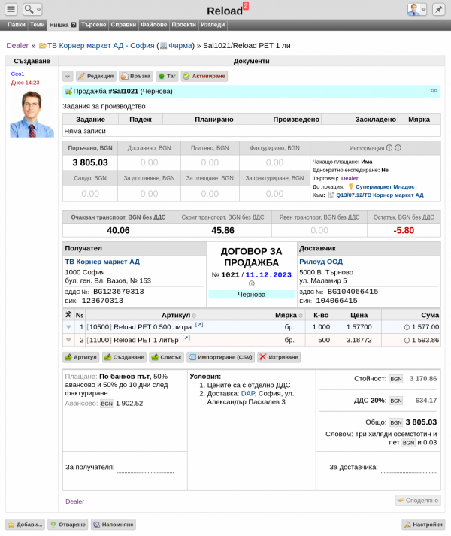Click first info icon beside Информация
The height and width of the screenshot is (536, 451).
[x=389, y=147]
